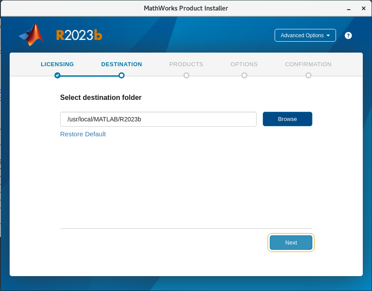This screenshot has height=291, width=372.
Task: Click the Select destination folder heading
Action: [101, 97]
